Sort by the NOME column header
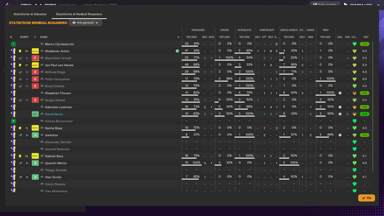 [x=44, y=37]
